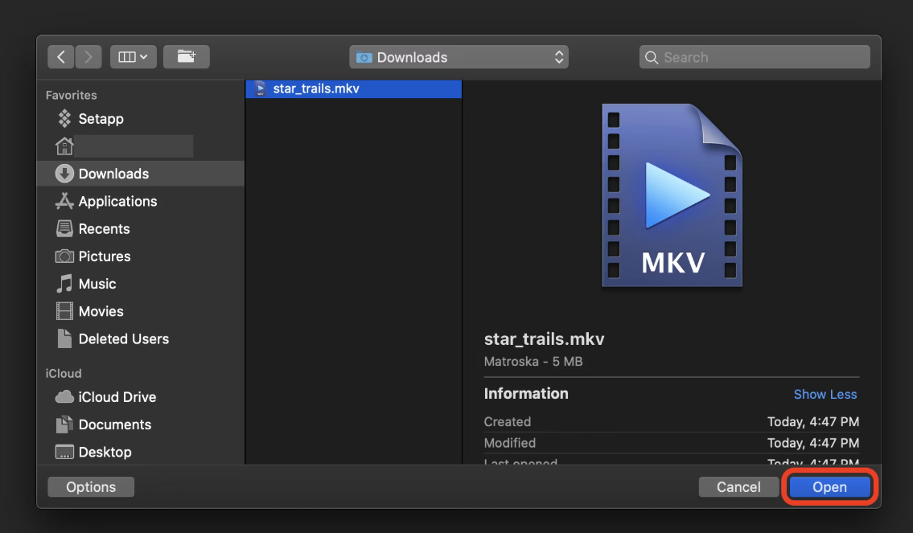Open the Recents sidebar item
The height and width of the screenshot is (533, 913).
[x=104, y=228]
